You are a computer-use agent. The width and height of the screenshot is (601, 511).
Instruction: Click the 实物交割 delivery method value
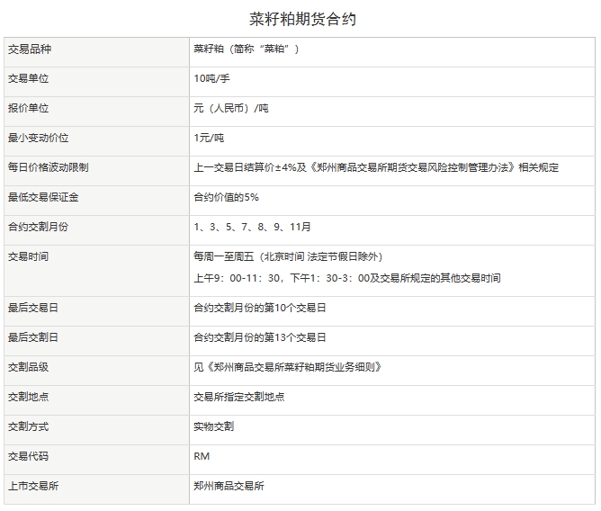(x=213, y=426)
